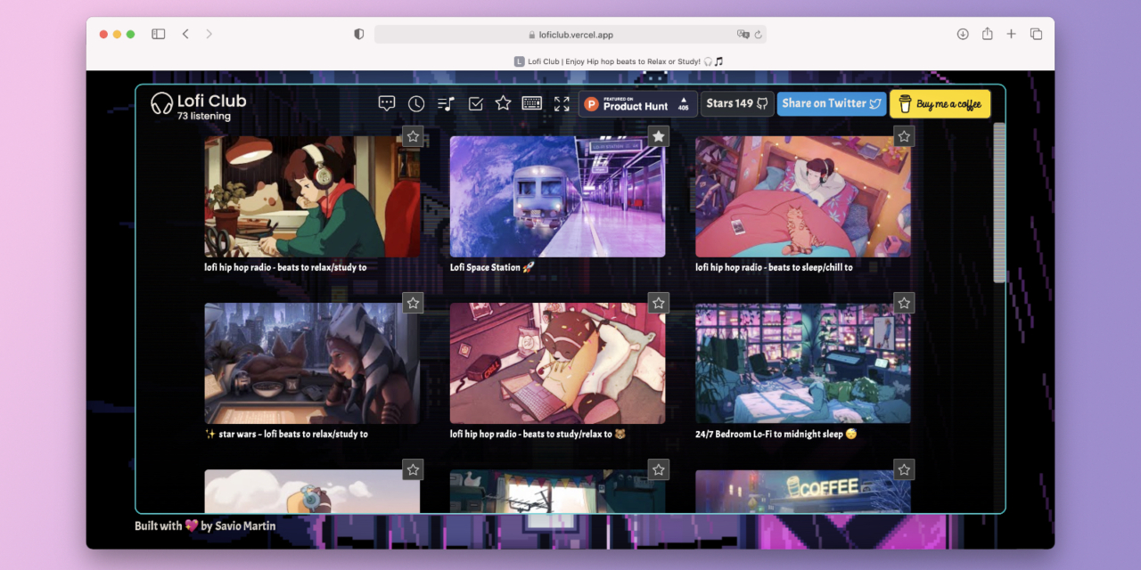
Task: Favorite the sleep/chill to station star
Action: point(904,136)
